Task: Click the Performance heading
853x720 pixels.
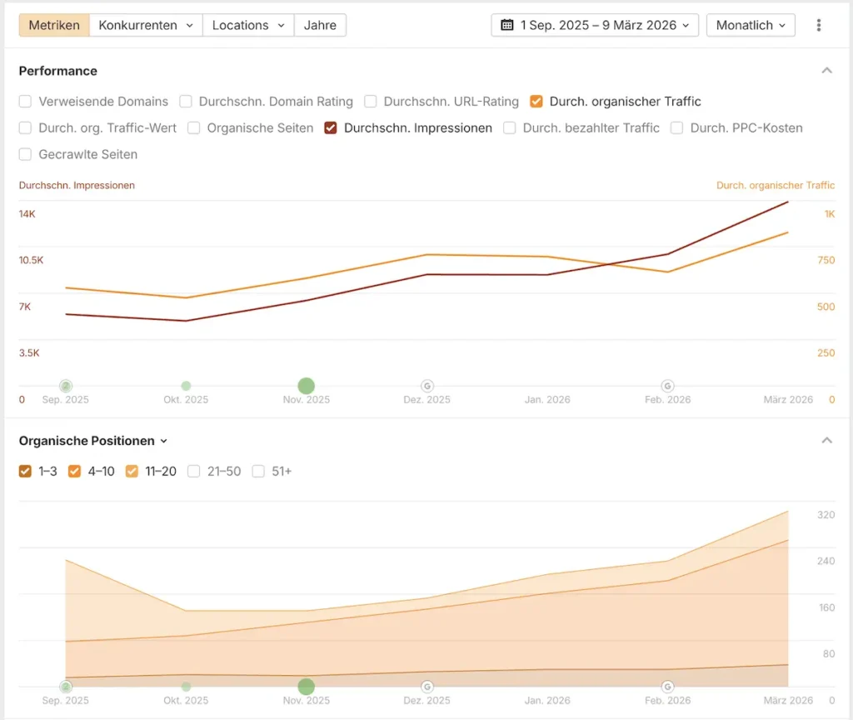Action: tap(58, 71)
